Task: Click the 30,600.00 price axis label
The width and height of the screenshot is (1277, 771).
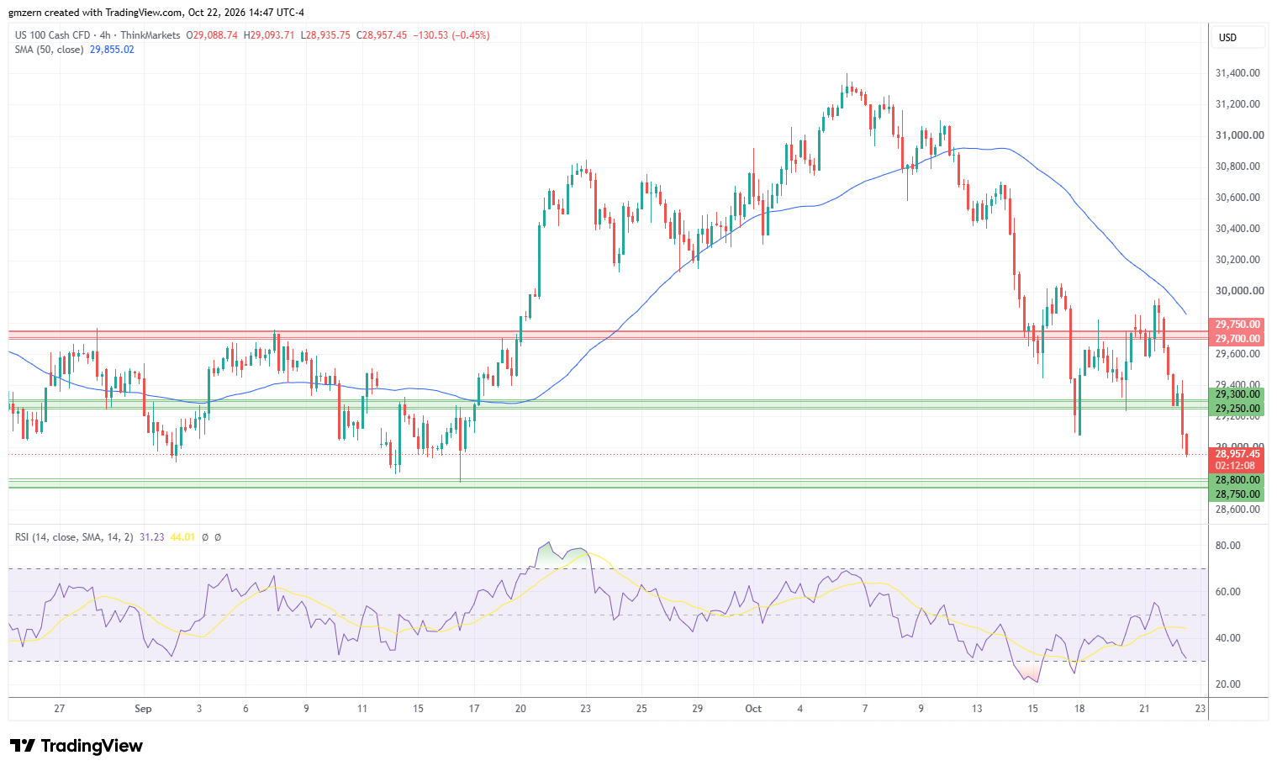Action: [1237, 198]
